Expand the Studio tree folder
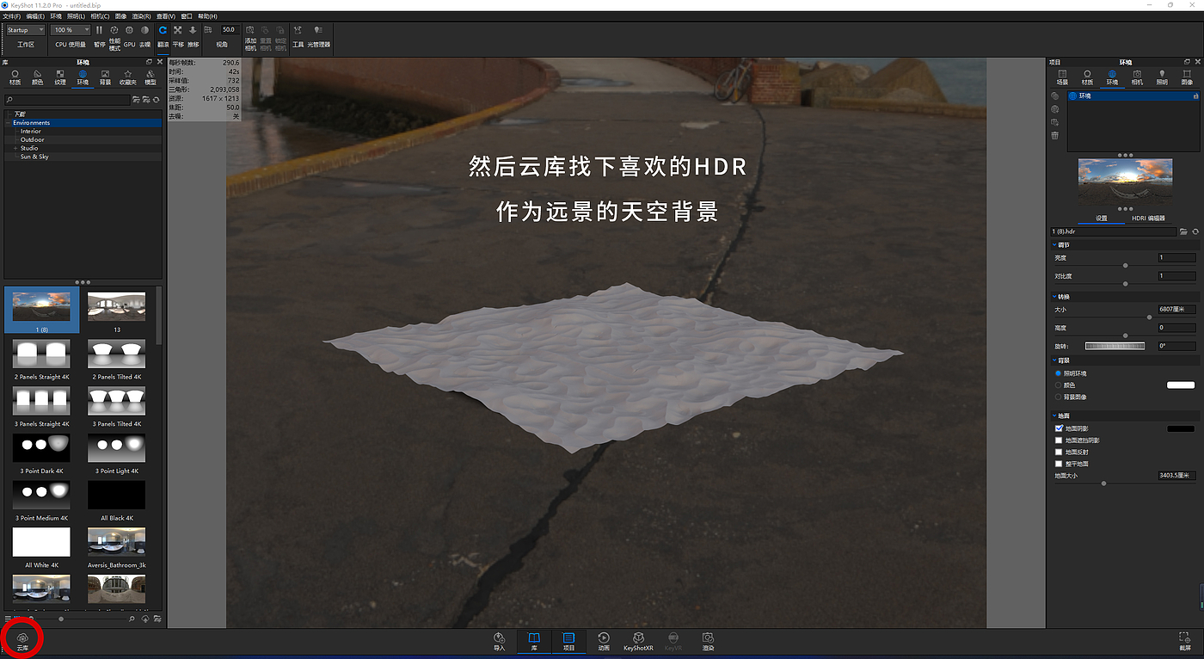The width and height of the screenshot is (1204, 659). pos(15,148)
